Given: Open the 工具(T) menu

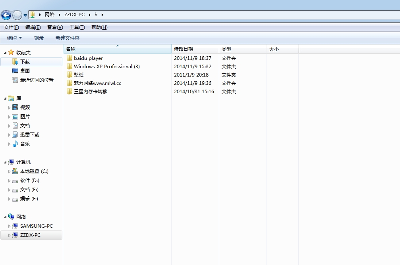Looking at the screenshot, I should click(x=77, y=27).
